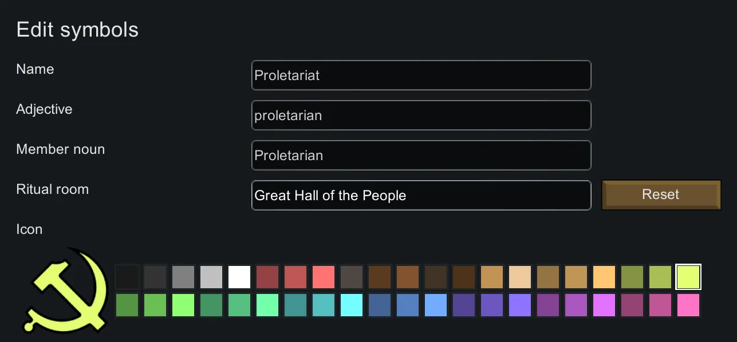This screenshot has width=737, height=342.
Task: Select the light orange color swatch
Action: (604, 277)
